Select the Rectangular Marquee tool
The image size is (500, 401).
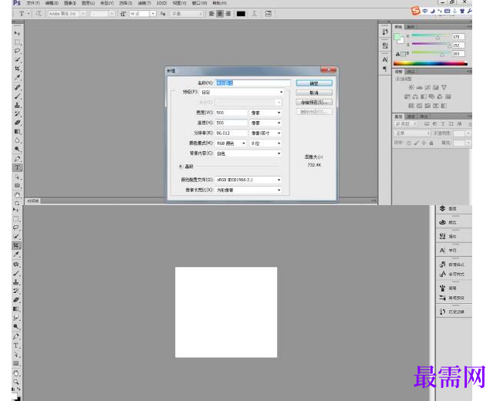pyautogui.click(x=17, y=42)
